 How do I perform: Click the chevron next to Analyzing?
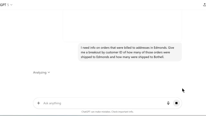pyautogui.click(x=49, y=72)
